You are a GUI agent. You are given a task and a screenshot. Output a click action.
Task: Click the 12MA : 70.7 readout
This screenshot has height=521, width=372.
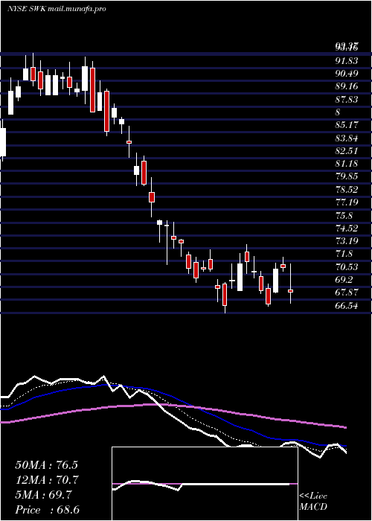click(x=46, y=480)
